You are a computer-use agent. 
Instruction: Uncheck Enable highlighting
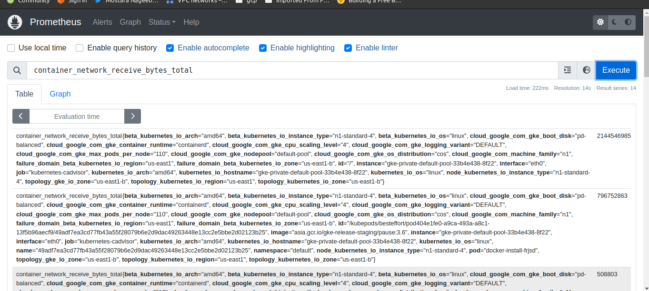point(262,48)
